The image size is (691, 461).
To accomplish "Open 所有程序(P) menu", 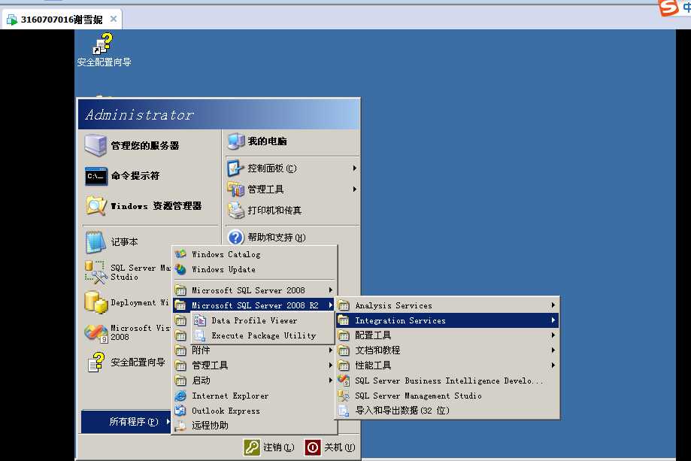I will 126,422.
